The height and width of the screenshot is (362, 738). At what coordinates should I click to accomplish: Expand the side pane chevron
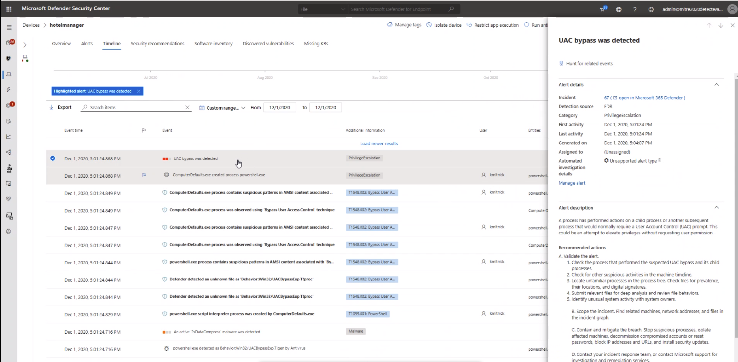tap(25, 45)
